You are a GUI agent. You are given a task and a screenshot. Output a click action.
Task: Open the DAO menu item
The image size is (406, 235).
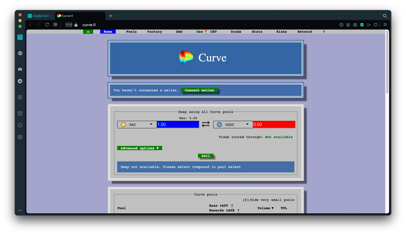click(x=179, y=32)
